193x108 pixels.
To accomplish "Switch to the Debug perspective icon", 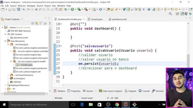I will click(x=190, y=14).
